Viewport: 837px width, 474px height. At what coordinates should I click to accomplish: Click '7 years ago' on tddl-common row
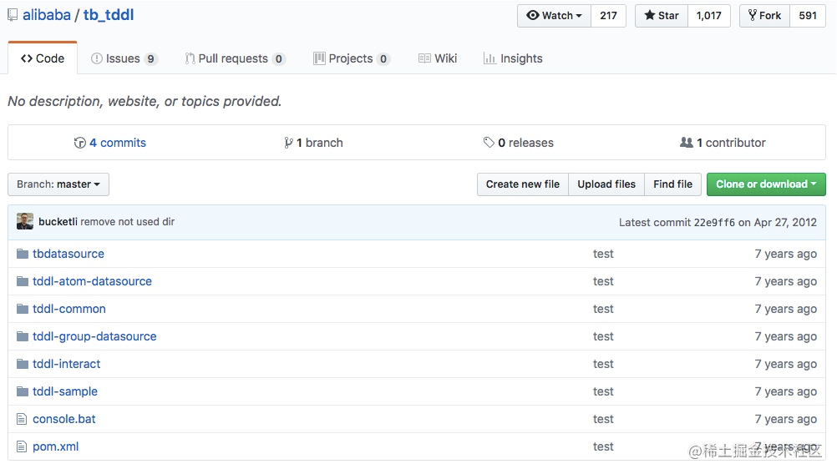786,309
